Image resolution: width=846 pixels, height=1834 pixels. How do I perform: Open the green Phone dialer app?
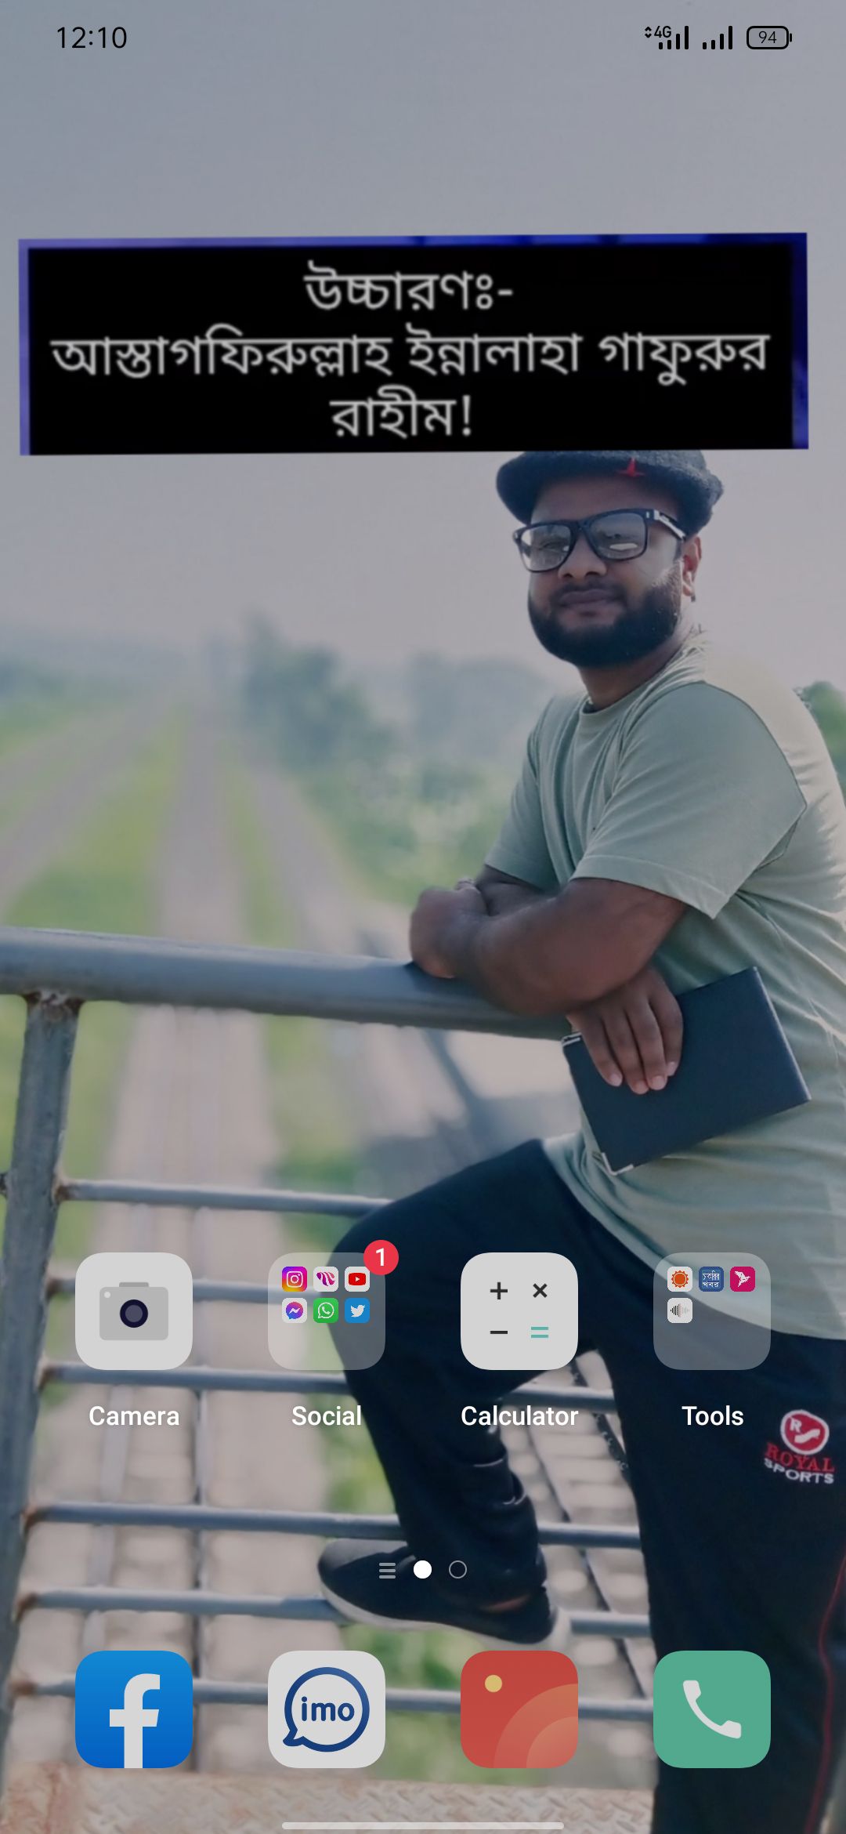point(711,1709)
